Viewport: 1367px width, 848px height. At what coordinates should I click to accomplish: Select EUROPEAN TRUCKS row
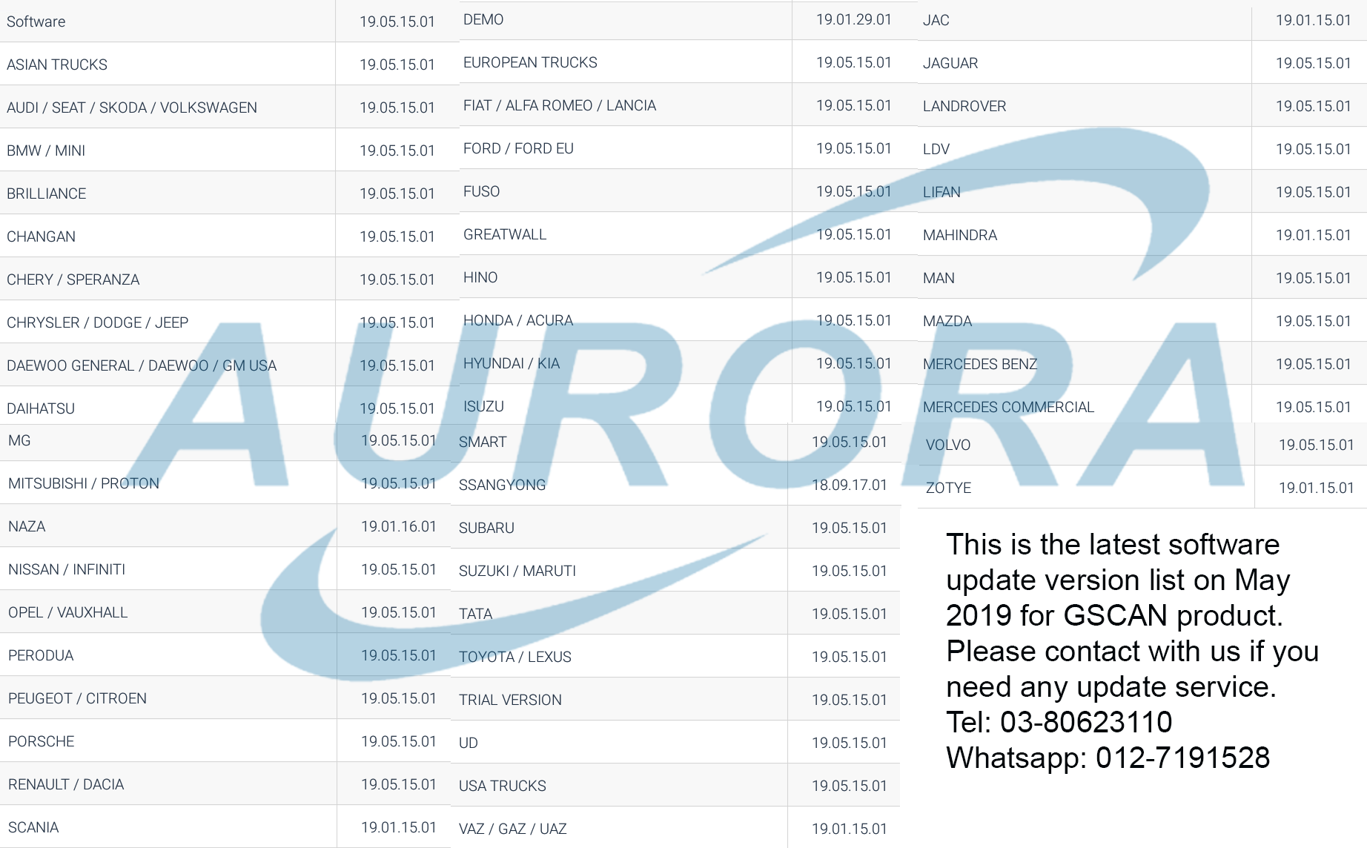click(x=530, y=62)
